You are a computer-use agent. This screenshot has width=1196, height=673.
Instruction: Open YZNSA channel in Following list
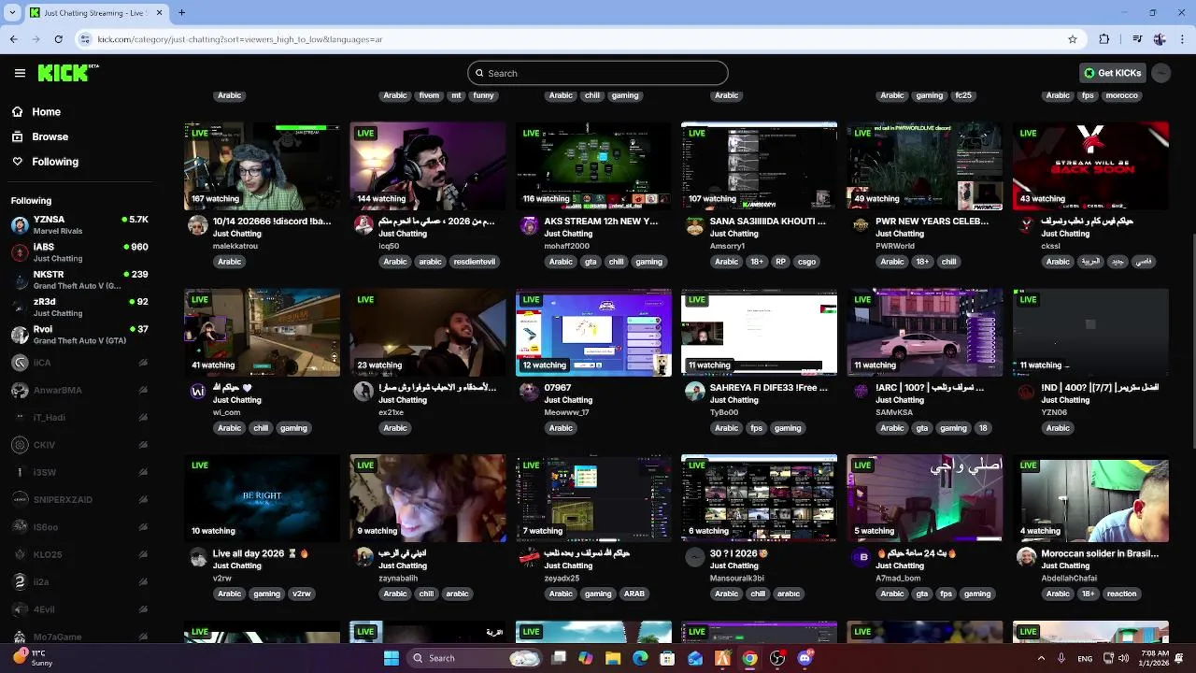(79, 224)
